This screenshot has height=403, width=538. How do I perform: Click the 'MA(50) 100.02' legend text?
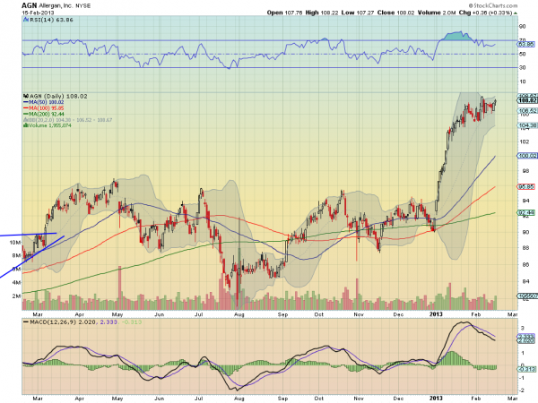(47, 102)
